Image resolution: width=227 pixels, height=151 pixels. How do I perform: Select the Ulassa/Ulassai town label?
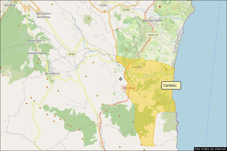pos(37,53)
